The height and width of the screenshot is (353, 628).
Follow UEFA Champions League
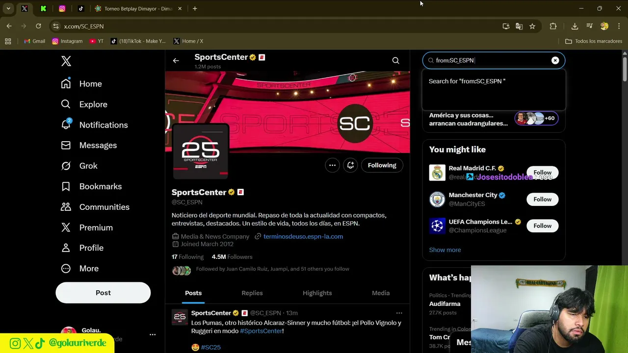pos(542,226)
